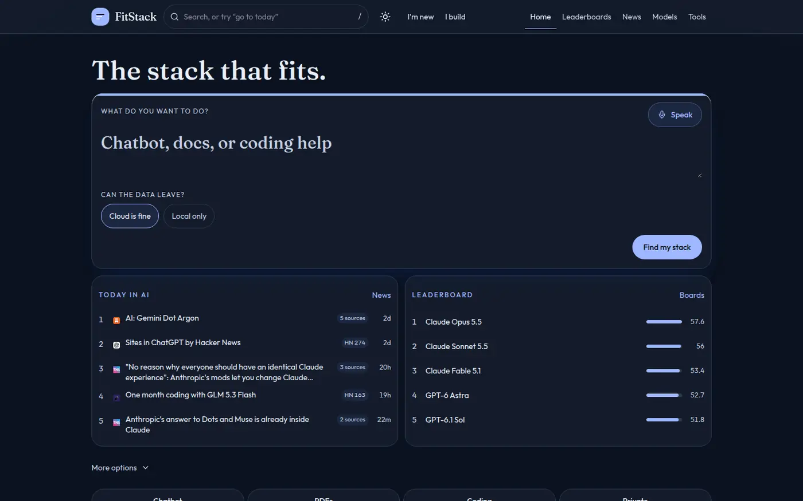The height and width of the screenshot is (501, 803).
Task: Focus the top search field
Action: click(266, 17)
